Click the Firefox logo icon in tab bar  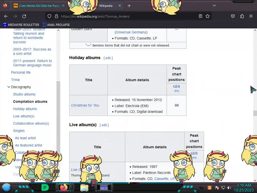click(5, 6)
